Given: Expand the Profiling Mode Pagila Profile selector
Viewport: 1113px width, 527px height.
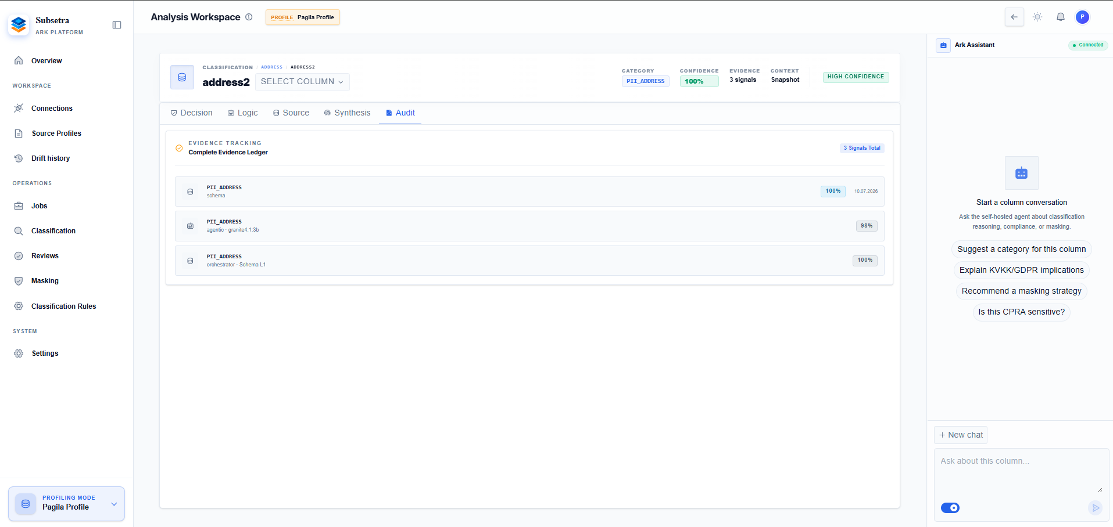Looking at the screenshot, I should 66,503.
